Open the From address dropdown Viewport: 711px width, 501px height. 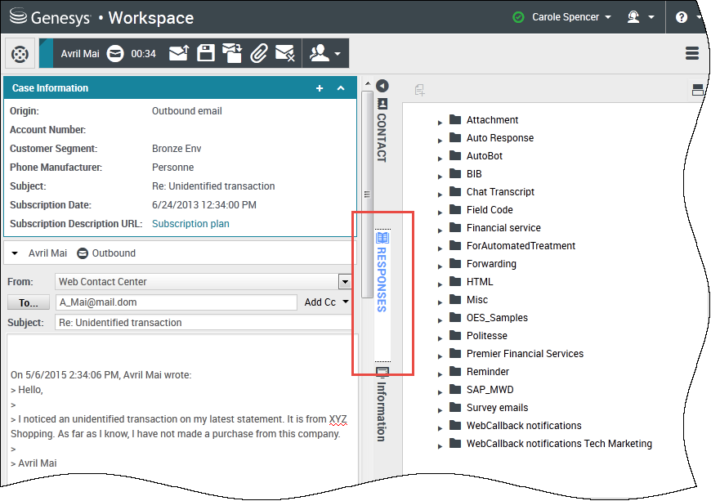pos(344,282)
